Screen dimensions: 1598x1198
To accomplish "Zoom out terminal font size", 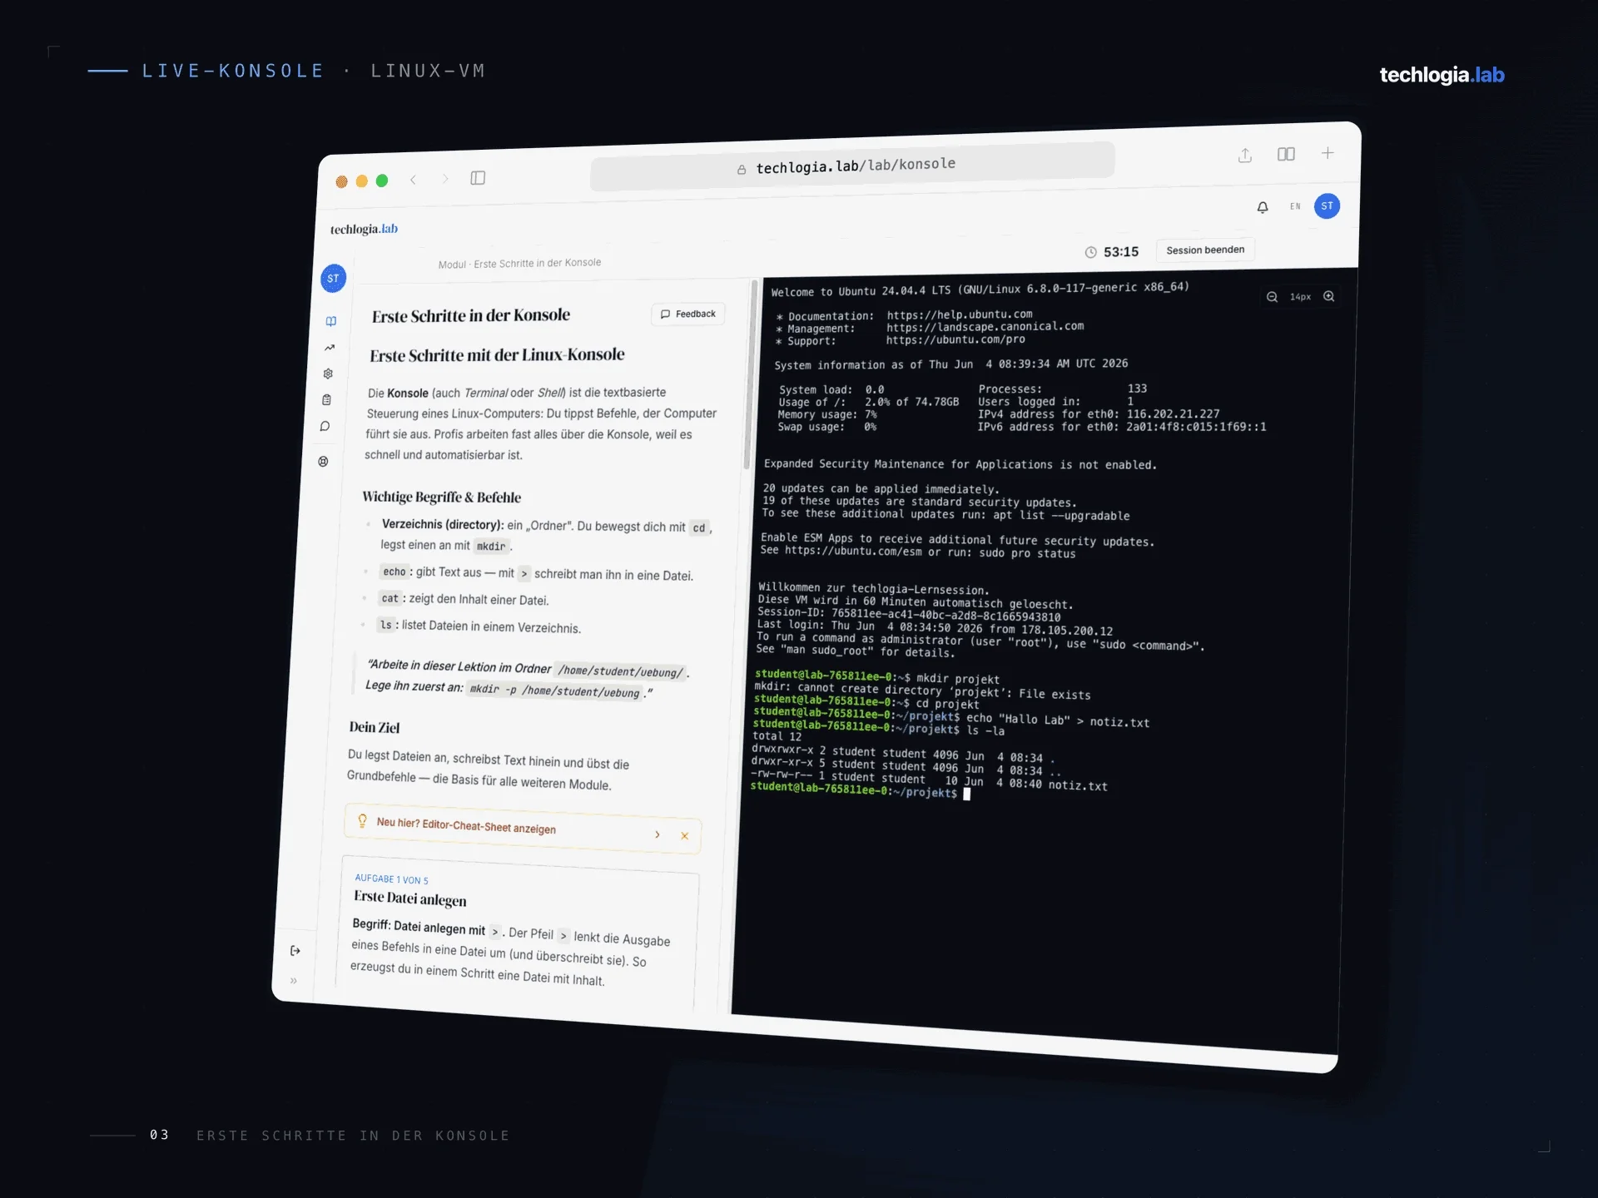I will pos(1272,297).
